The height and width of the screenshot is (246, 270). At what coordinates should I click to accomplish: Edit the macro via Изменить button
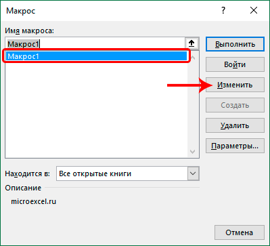coord(235,85)
